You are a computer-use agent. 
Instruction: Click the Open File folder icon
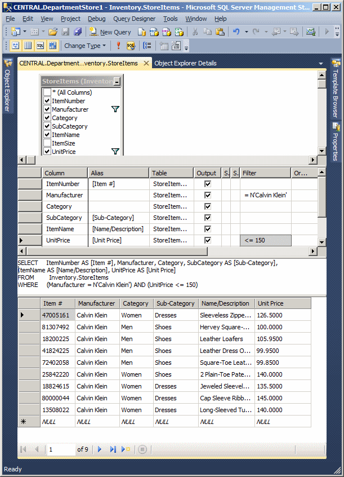(x=52, y=32)
